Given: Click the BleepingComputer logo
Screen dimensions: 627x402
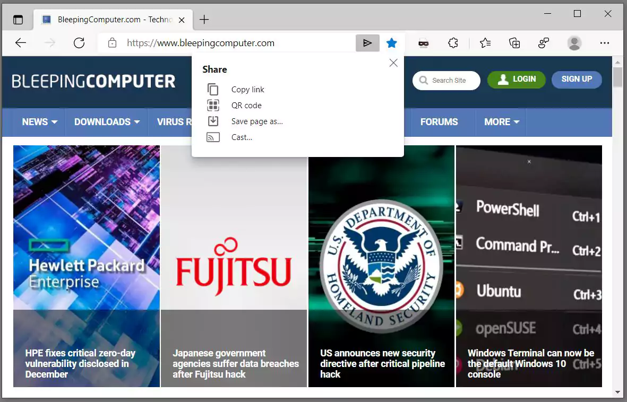Looking at the screenshot, I should coord(93,81).
